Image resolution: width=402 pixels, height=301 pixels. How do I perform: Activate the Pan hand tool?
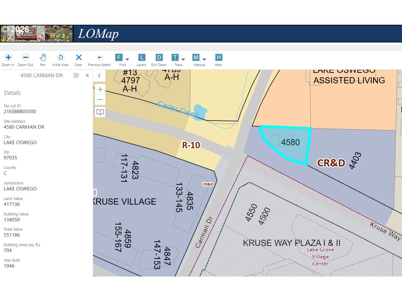(43, 60)
